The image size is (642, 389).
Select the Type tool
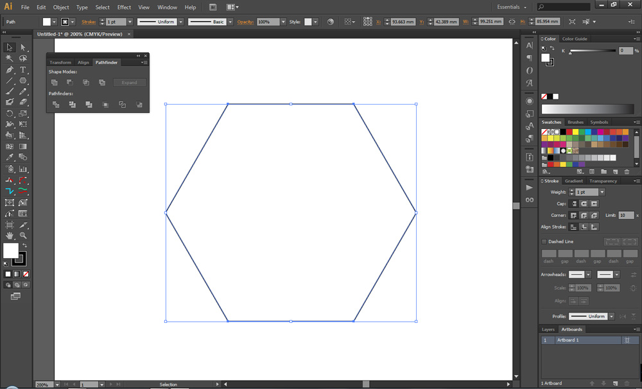pyautogui.click(x=23, y=69)
